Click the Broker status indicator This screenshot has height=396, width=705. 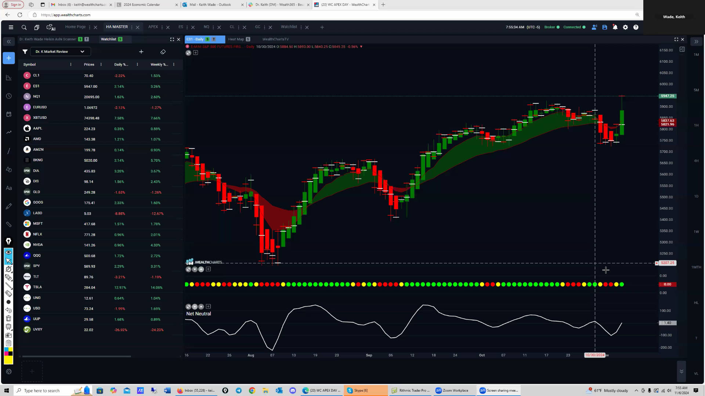552,27
